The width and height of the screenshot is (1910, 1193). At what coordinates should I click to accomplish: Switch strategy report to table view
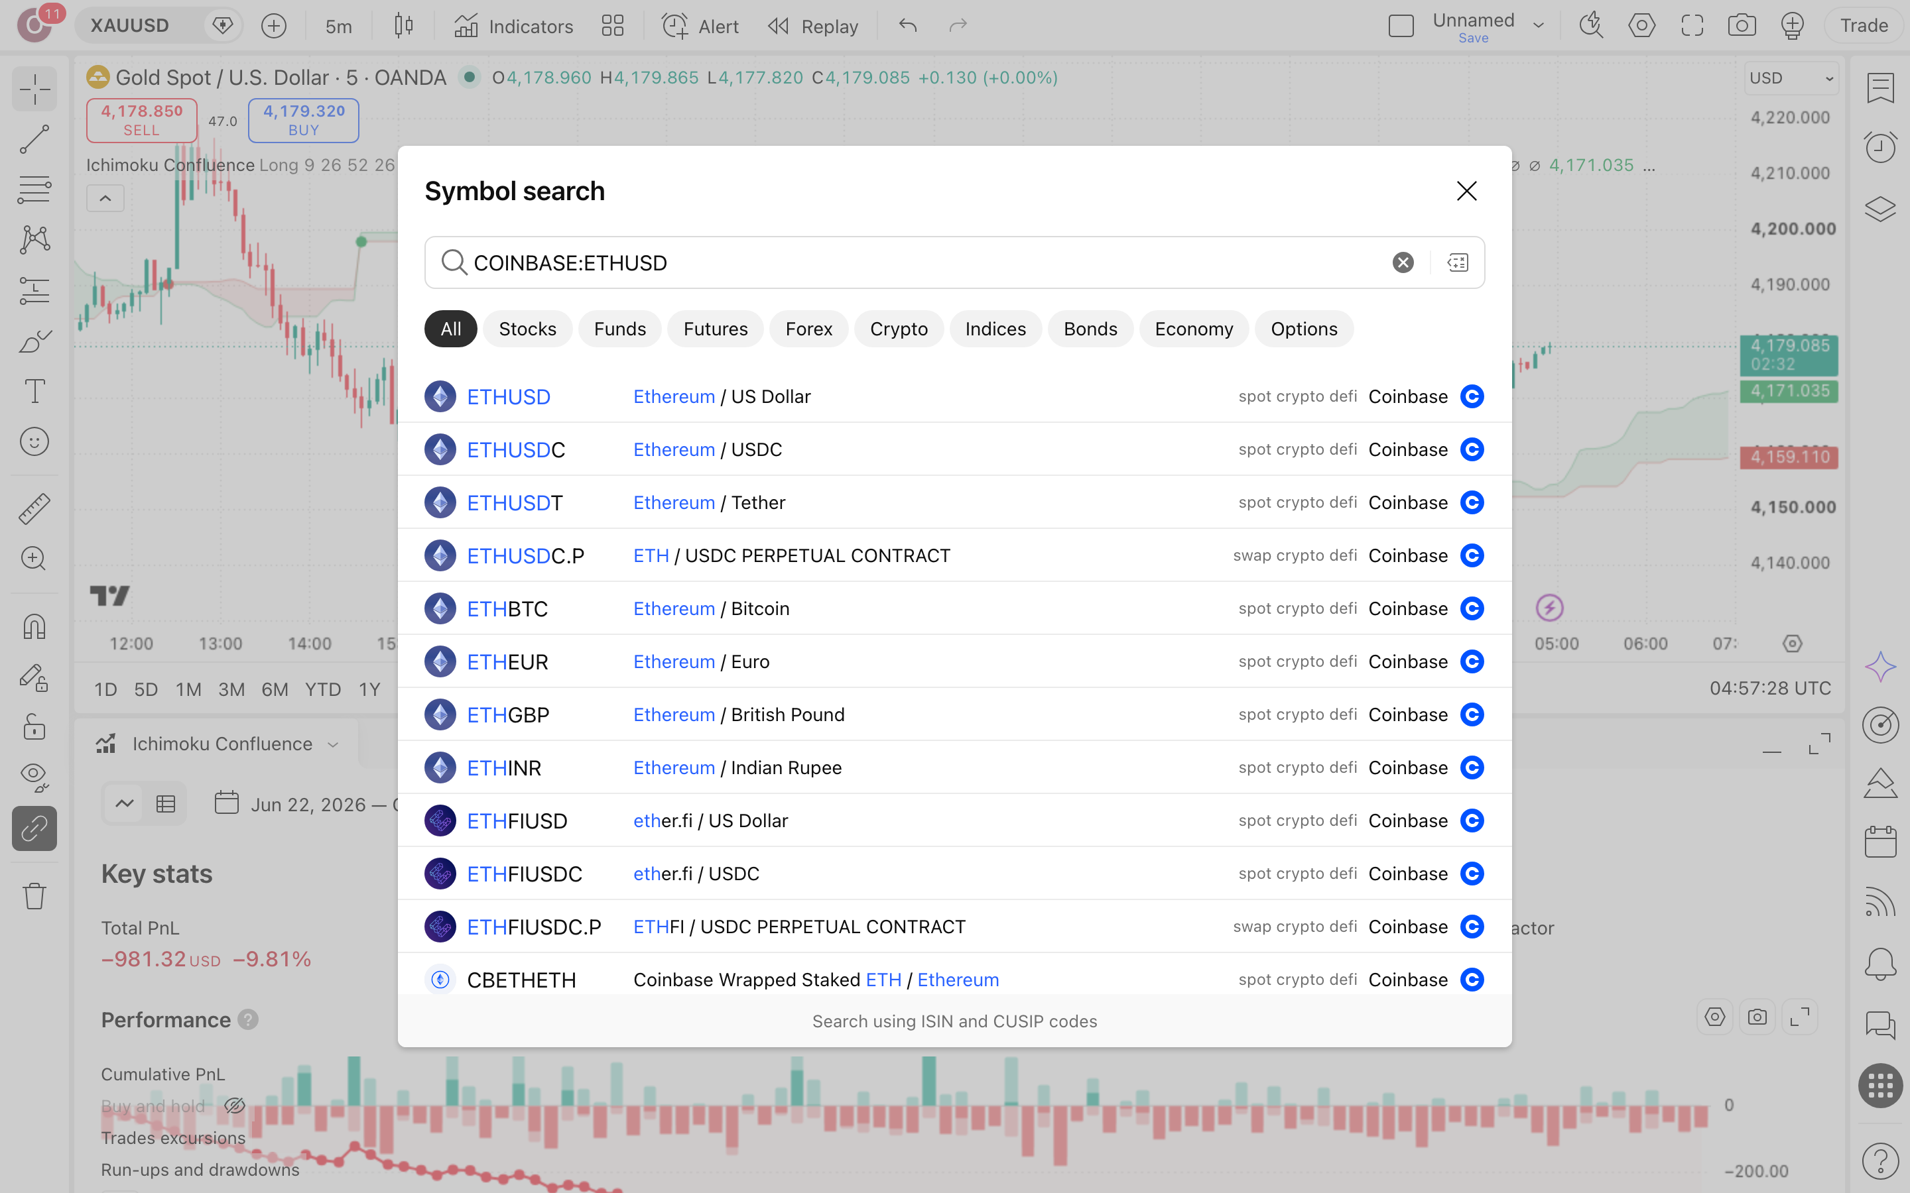(166, 804)
